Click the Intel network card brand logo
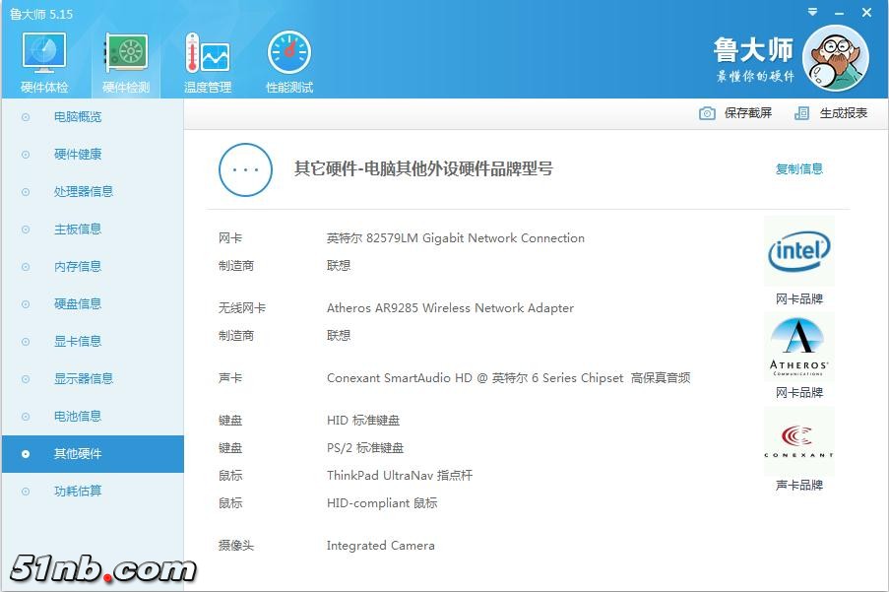This screenshot has height=592, width=889. tap(798, 252)
